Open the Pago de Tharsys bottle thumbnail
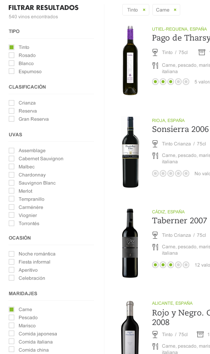This screenshot has height=354, width=210. tap(130, 60)
